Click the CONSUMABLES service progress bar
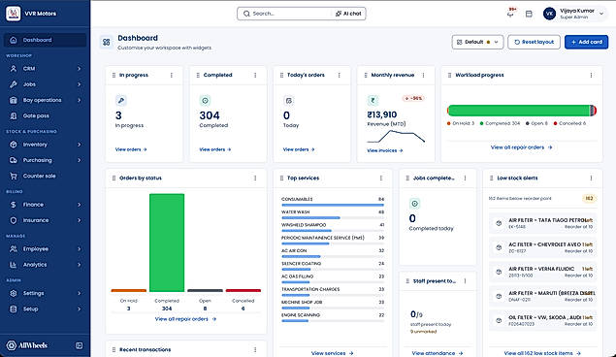Viewport: 616px width, 357px height. 333,205
